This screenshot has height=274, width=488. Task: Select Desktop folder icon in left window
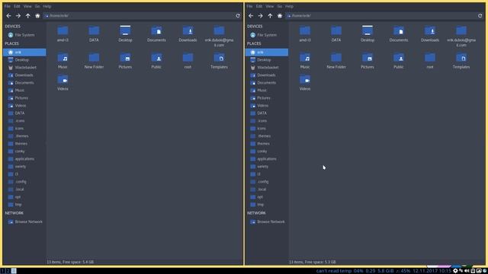tap(125, 30)
